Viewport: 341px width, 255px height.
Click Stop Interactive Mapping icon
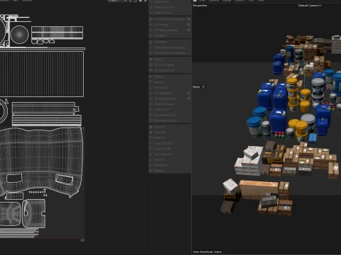151,53
